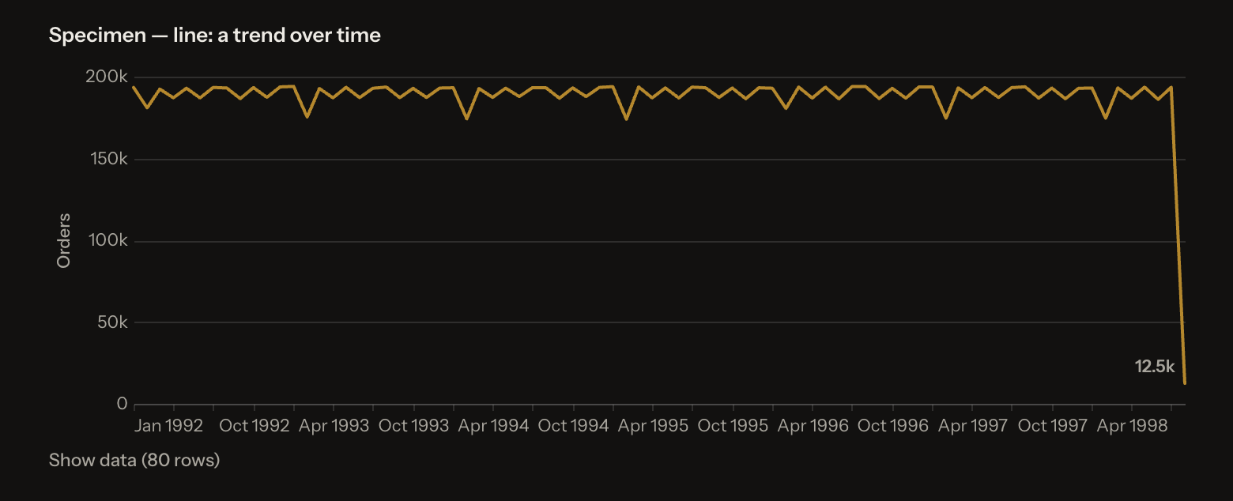
Task: Click the 150k y-axis tick label
Action: [x=107, y=159]
